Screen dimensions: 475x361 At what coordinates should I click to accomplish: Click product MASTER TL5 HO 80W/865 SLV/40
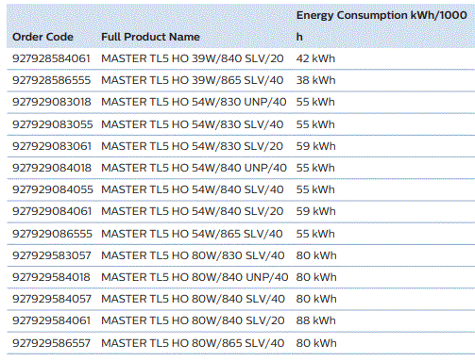(x=193, y=343)
